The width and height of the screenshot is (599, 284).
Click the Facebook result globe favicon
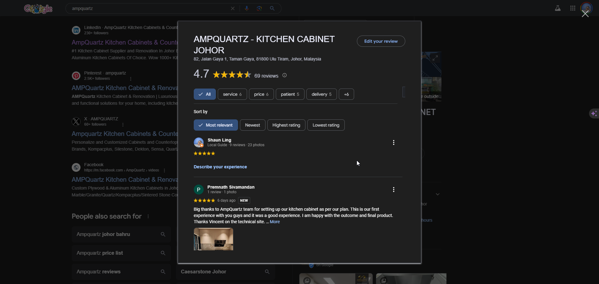76,167
